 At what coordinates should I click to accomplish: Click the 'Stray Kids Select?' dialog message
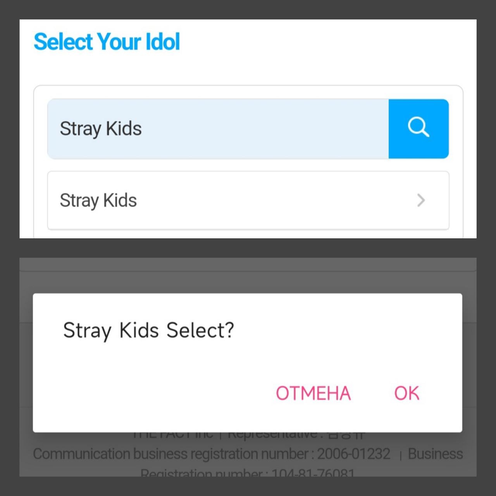point(148,331)
